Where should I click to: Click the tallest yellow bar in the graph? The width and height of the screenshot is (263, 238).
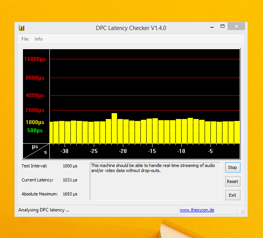[114, 128]
